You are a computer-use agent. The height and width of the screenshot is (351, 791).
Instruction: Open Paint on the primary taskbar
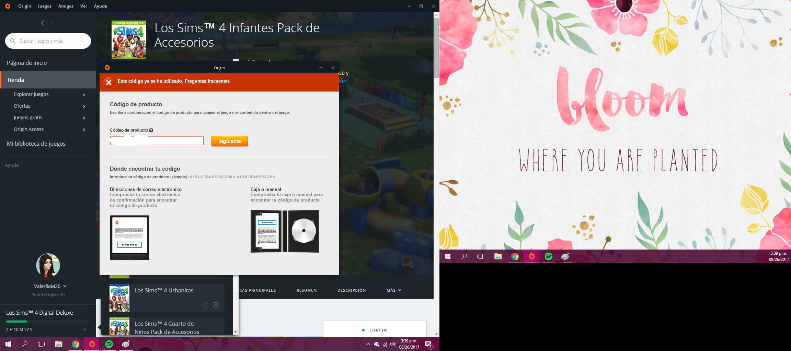coord(126,344)
